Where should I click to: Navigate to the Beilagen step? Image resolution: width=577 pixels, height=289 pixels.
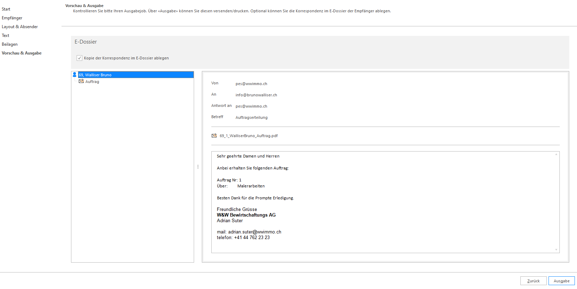tap(9, 44)
